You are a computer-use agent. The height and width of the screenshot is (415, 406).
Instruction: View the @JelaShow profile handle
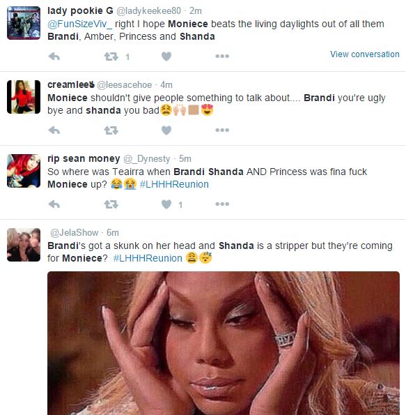74,233
